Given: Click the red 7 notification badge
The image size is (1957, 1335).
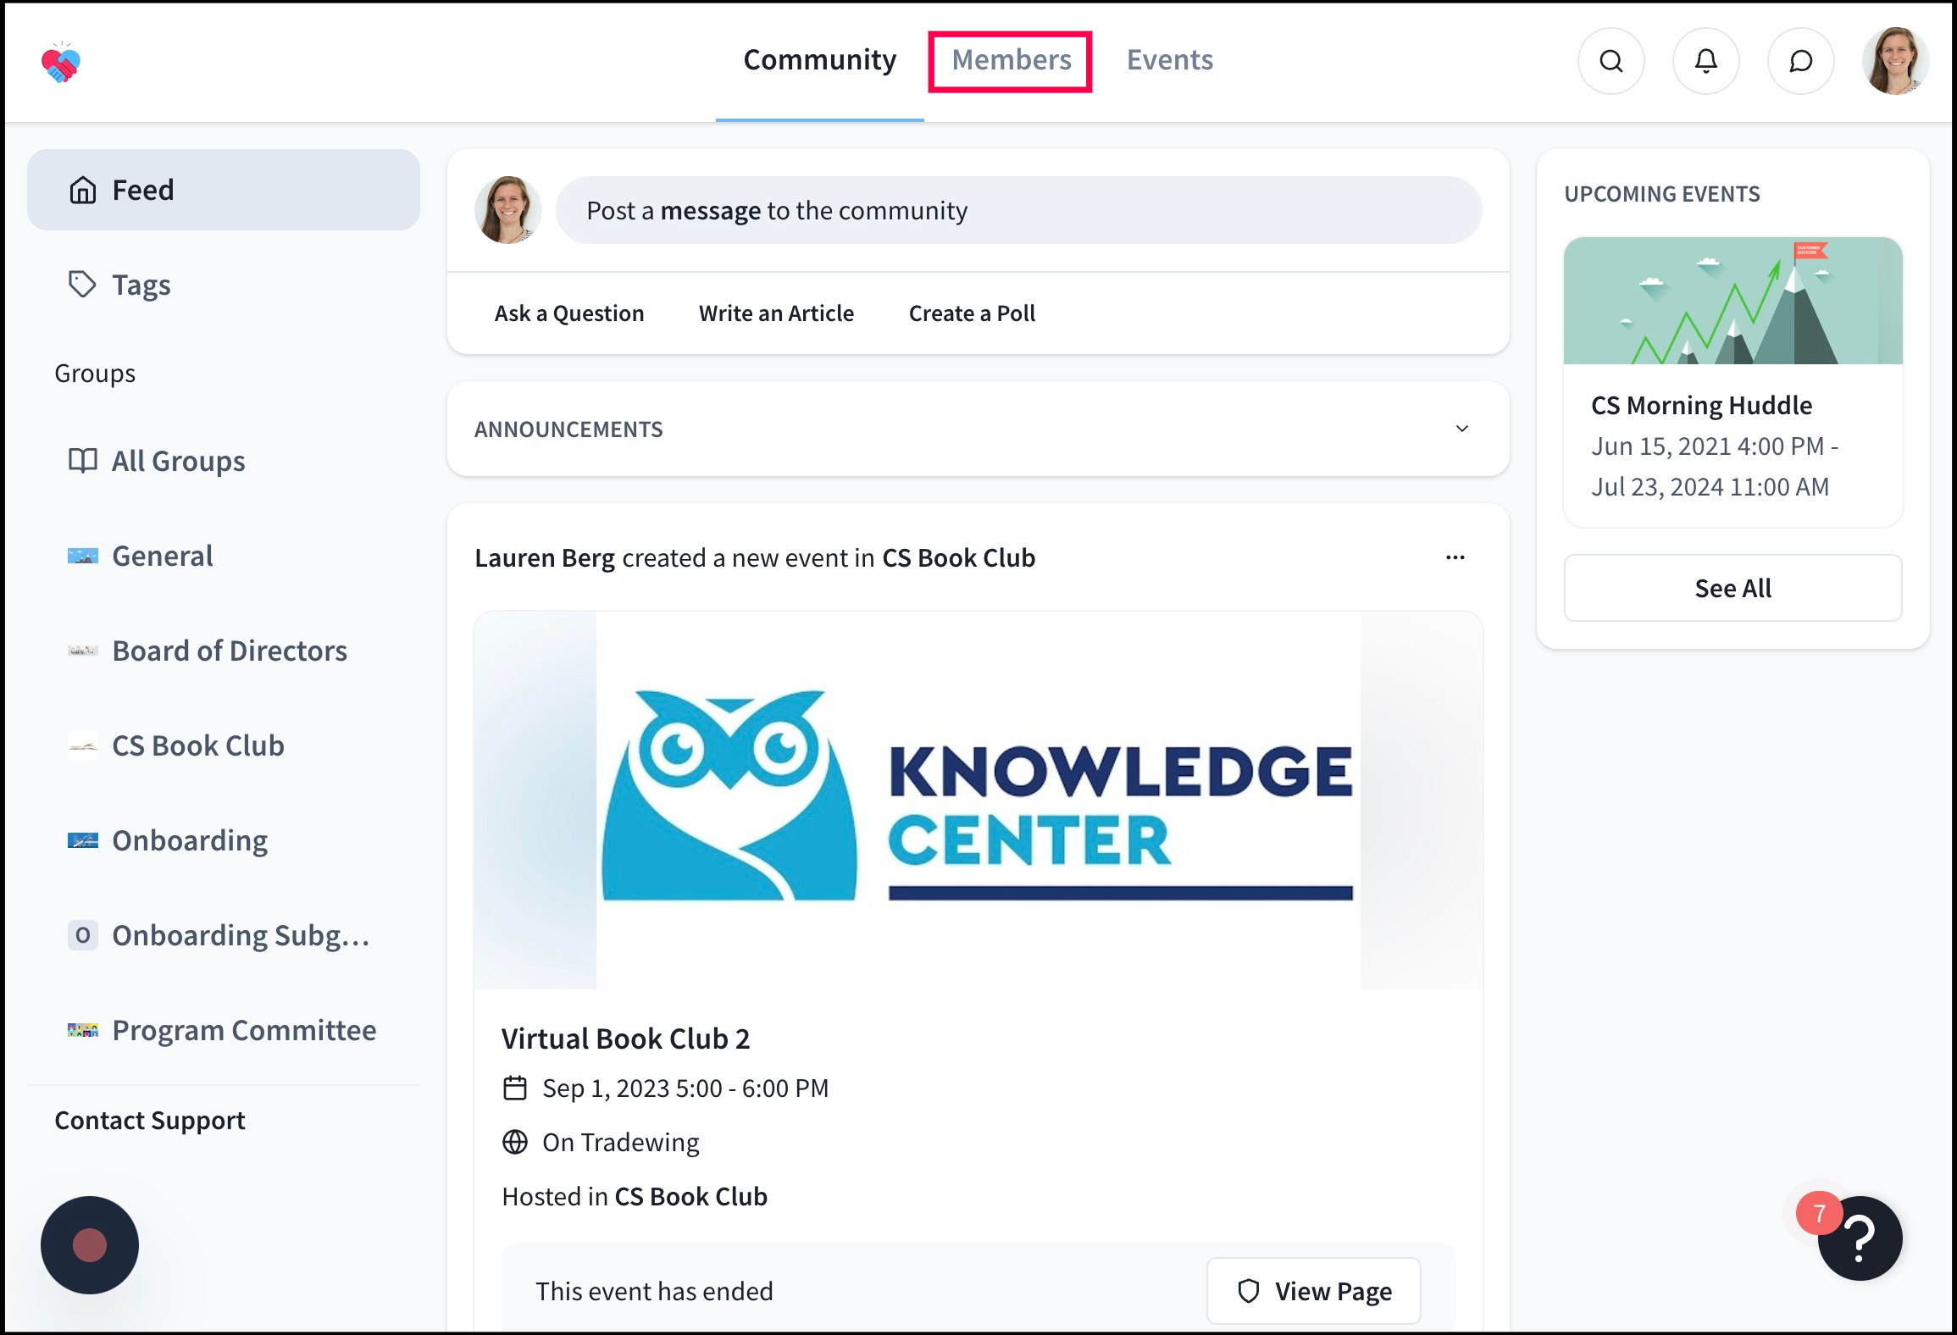Looking at the screenshot, I should tap(1819, 1214).
